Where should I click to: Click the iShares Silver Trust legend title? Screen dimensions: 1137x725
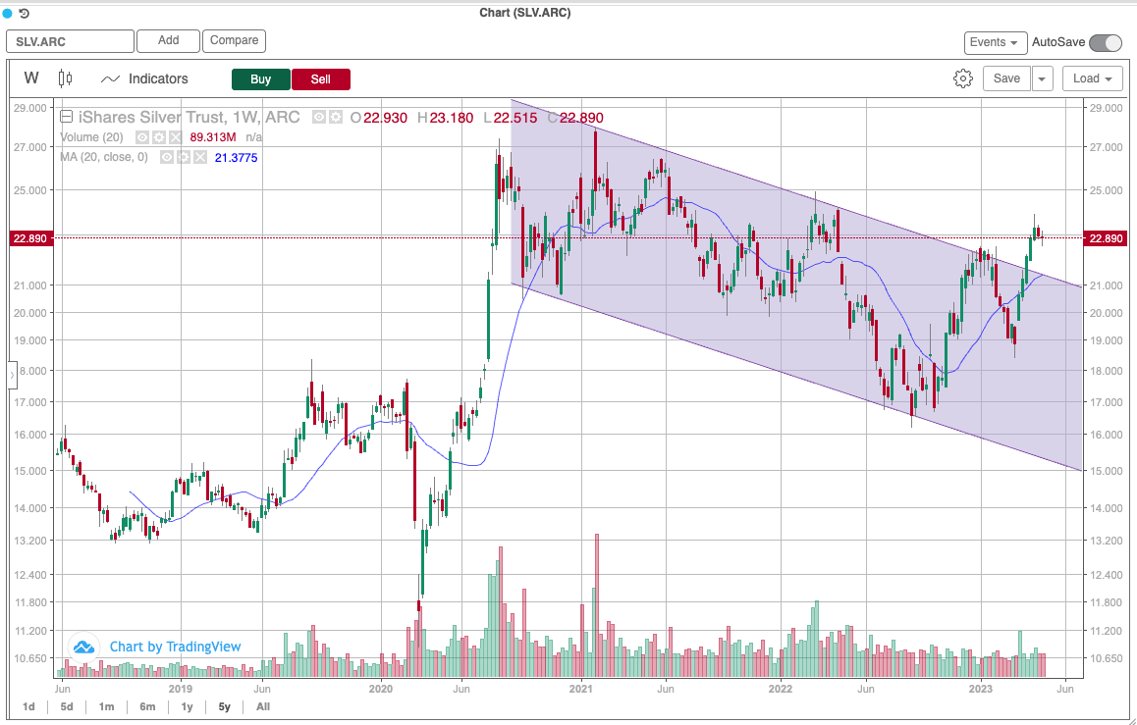click(189, 118)
